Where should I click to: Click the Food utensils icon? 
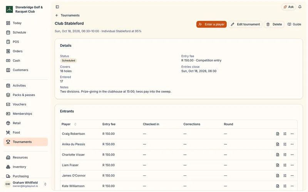click(8, 132)
